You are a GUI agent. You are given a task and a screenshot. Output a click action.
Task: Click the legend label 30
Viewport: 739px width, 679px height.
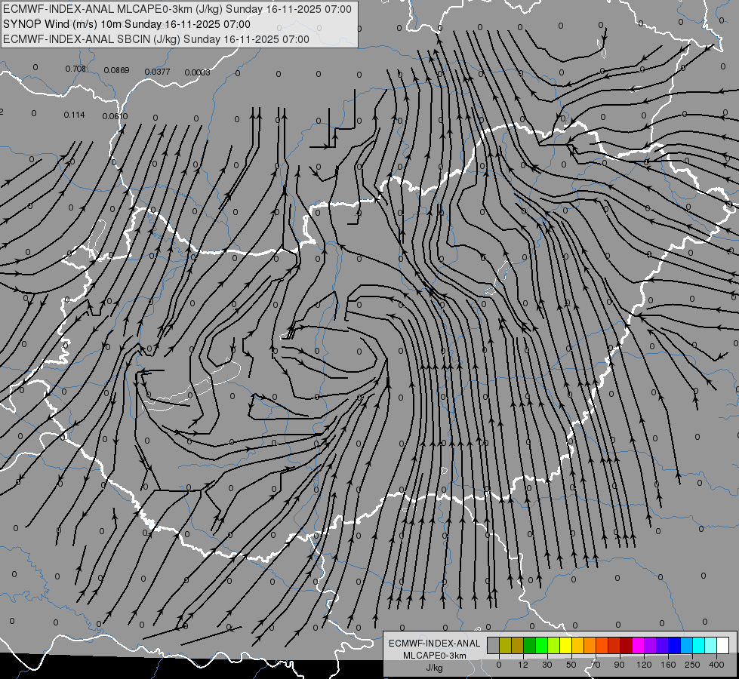(547, 665)
